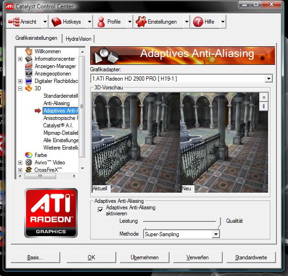
Task: Close the 3D preview with x button
Action: click(264, 97)
